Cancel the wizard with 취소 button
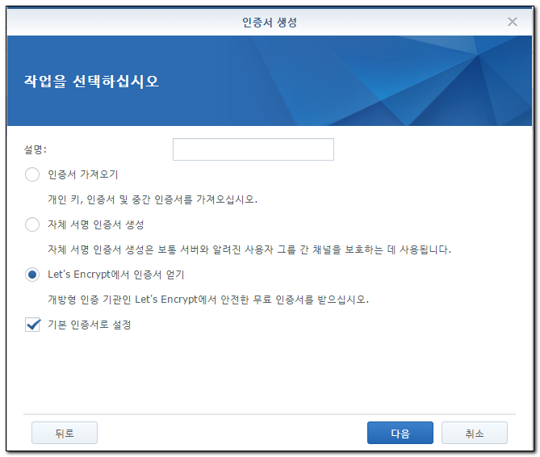 pos(475,433)
